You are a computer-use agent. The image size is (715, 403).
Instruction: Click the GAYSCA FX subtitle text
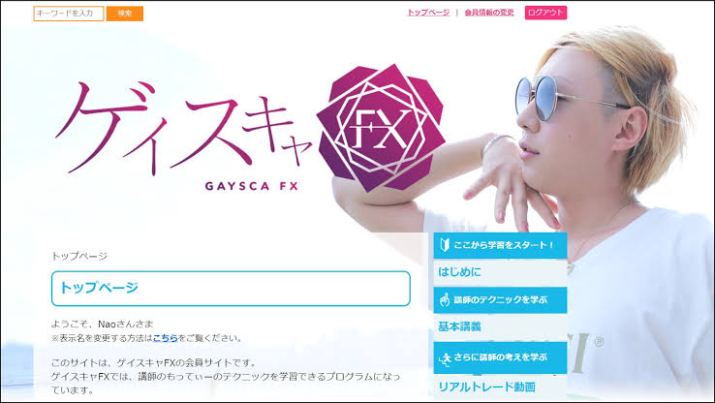(x=252, y=186)
